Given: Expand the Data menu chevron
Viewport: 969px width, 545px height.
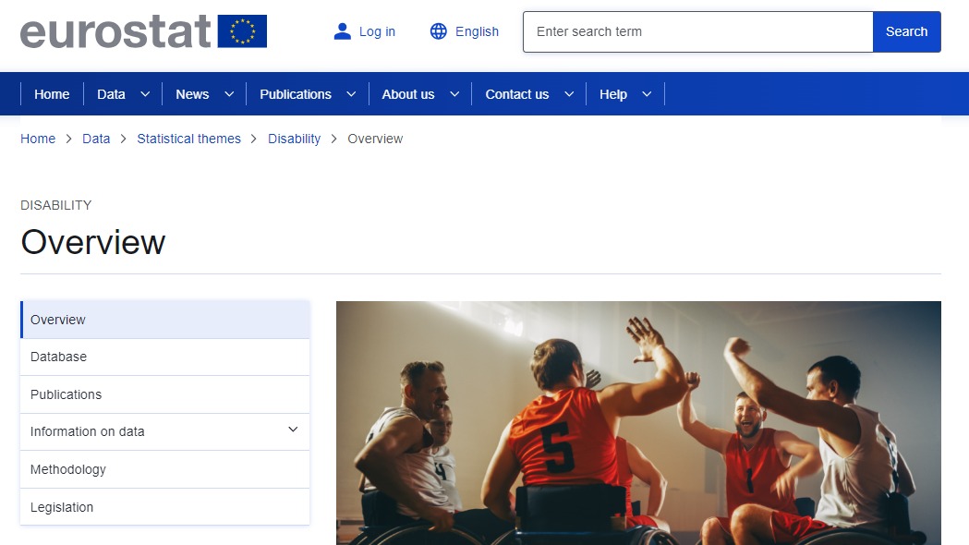Looking at the screenshot, I should [x=145, y=94].
